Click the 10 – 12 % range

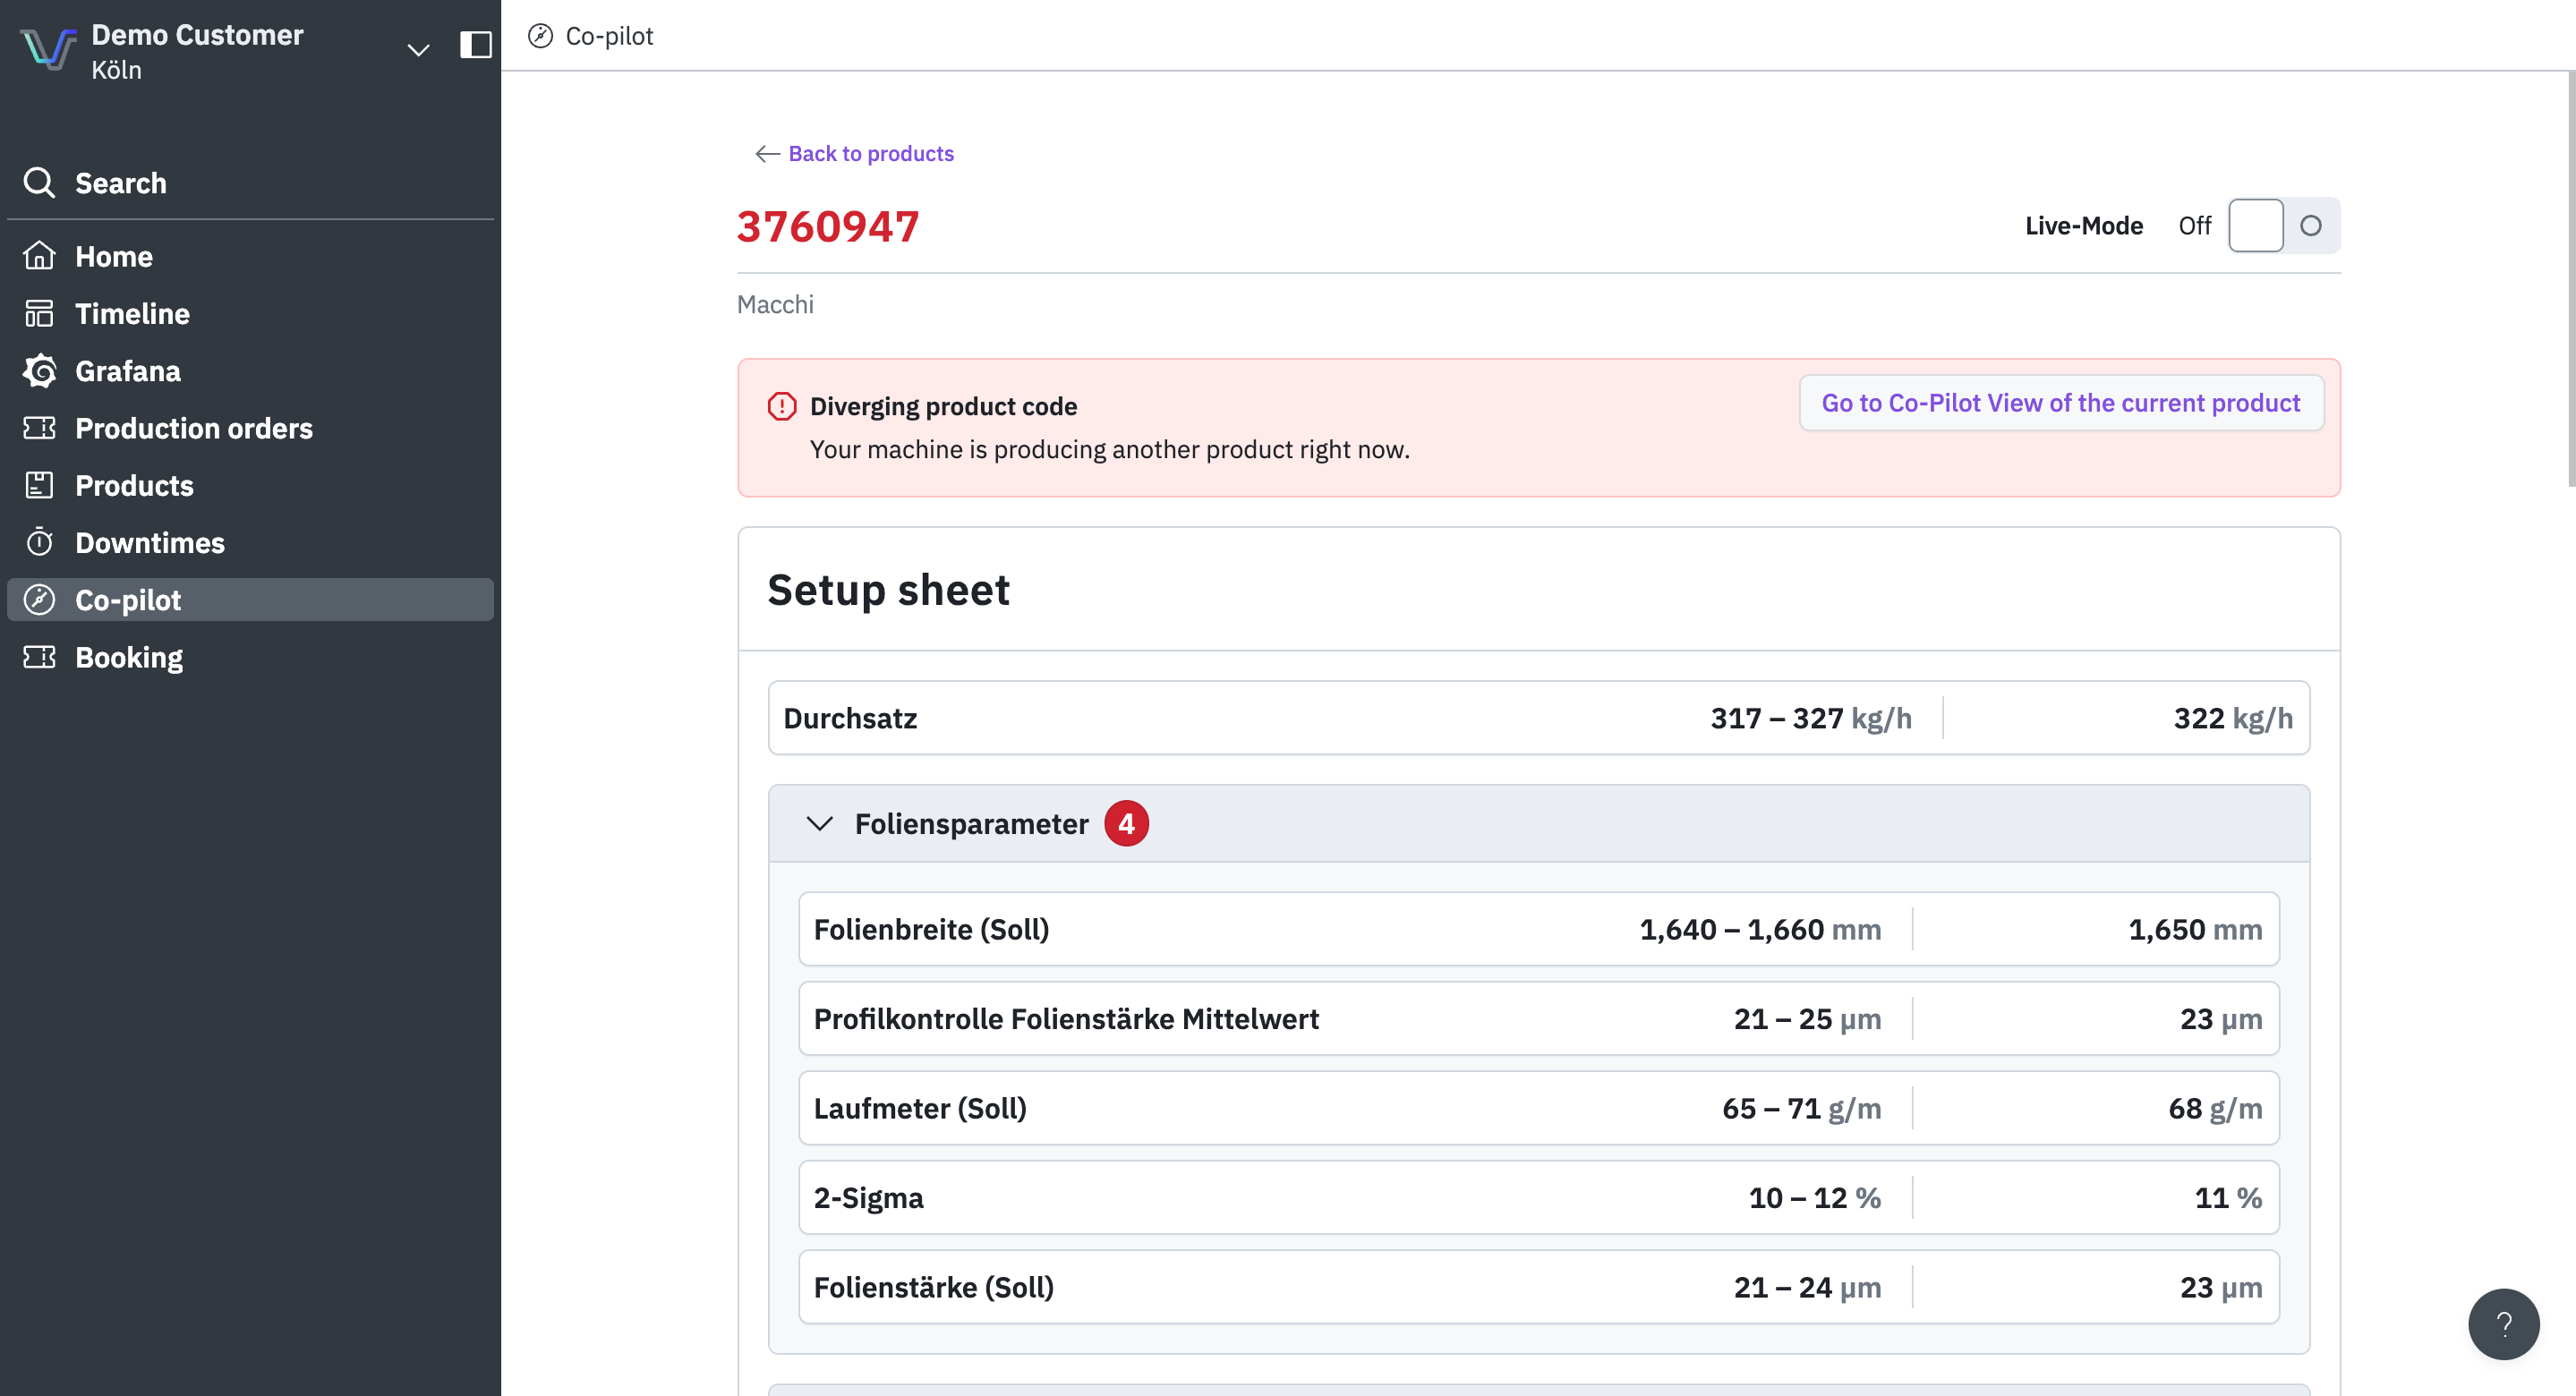pyautogui.click(x=1814, y=1198)
